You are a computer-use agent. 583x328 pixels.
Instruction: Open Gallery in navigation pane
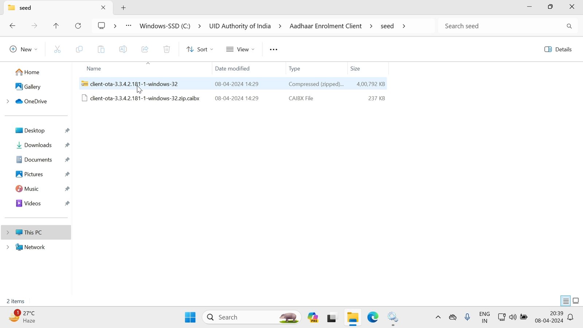click(28, 87)
